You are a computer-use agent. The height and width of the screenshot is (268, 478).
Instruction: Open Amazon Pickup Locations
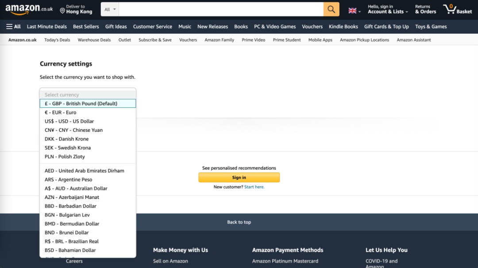[364, 40]
